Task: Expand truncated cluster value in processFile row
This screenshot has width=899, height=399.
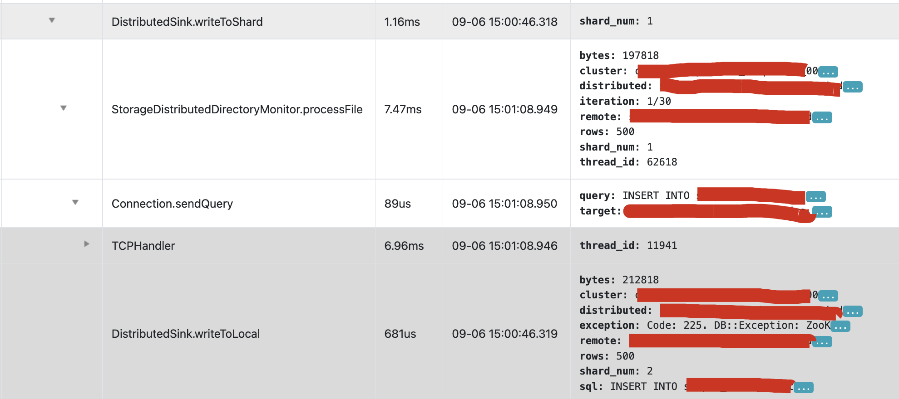Action: [x=828, y=72]
